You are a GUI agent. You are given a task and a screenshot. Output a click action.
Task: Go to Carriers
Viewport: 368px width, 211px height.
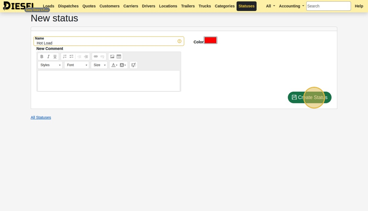click(x=131, y=6)
